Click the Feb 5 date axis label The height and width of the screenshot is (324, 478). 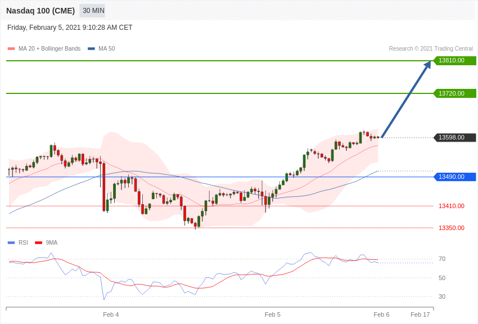tap(273, 314)
